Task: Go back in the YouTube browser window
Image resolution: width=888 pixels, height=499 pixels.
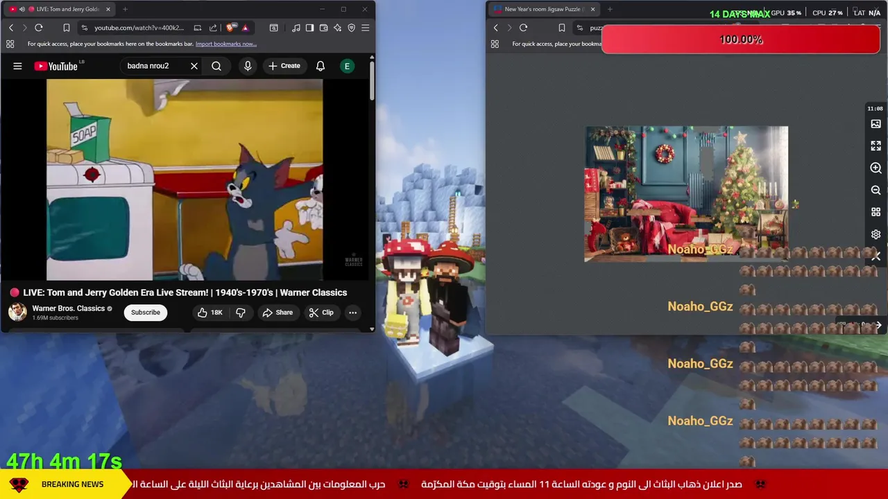Action: click(x=11, y=28)
